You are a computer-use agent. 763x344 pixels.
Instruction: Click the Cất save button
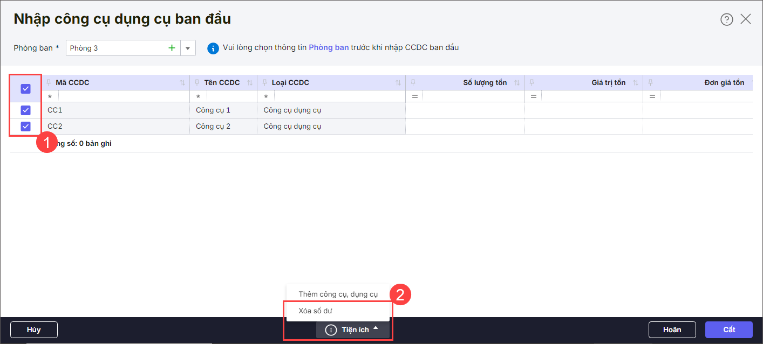click(x=728, y=329)
